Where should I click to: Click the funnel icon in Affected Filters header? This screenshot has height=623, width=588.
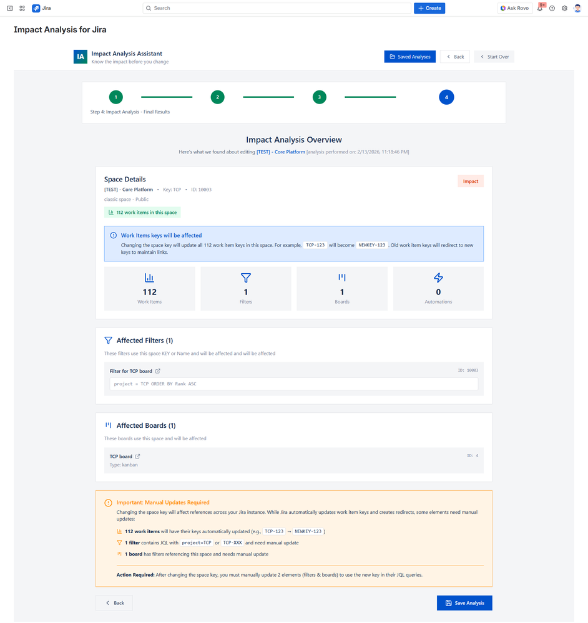108,340
